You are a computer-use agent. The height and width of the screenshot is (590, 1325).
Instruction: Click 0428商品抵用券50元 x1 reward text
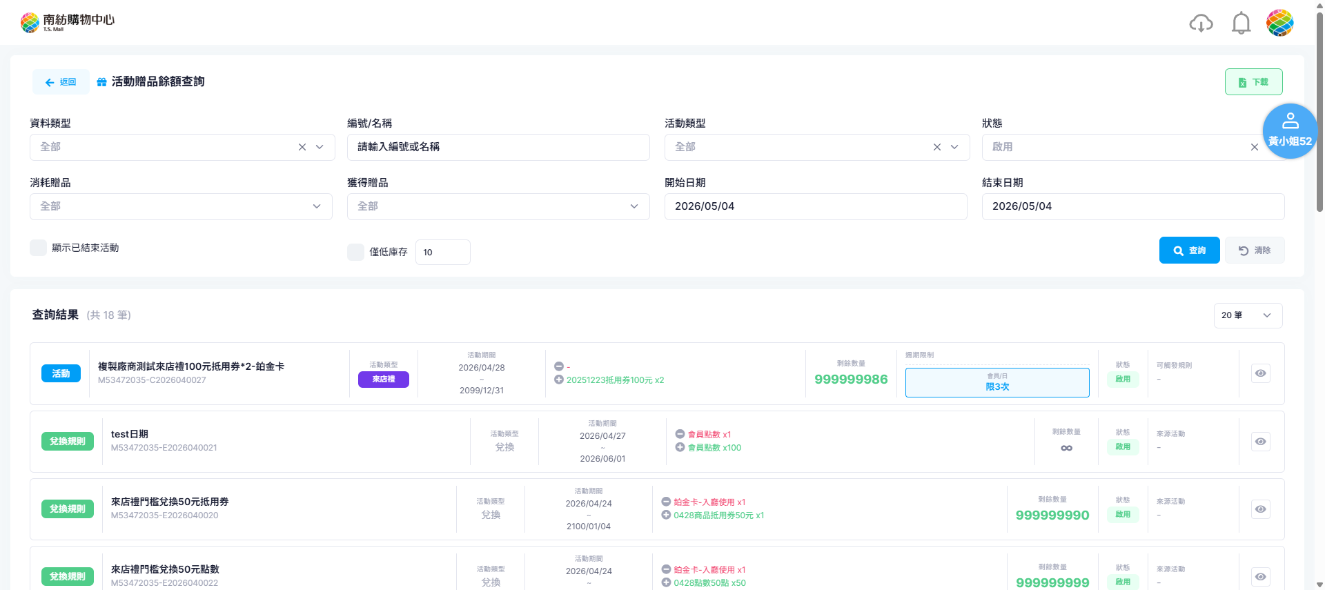click(x=718, y=515)
